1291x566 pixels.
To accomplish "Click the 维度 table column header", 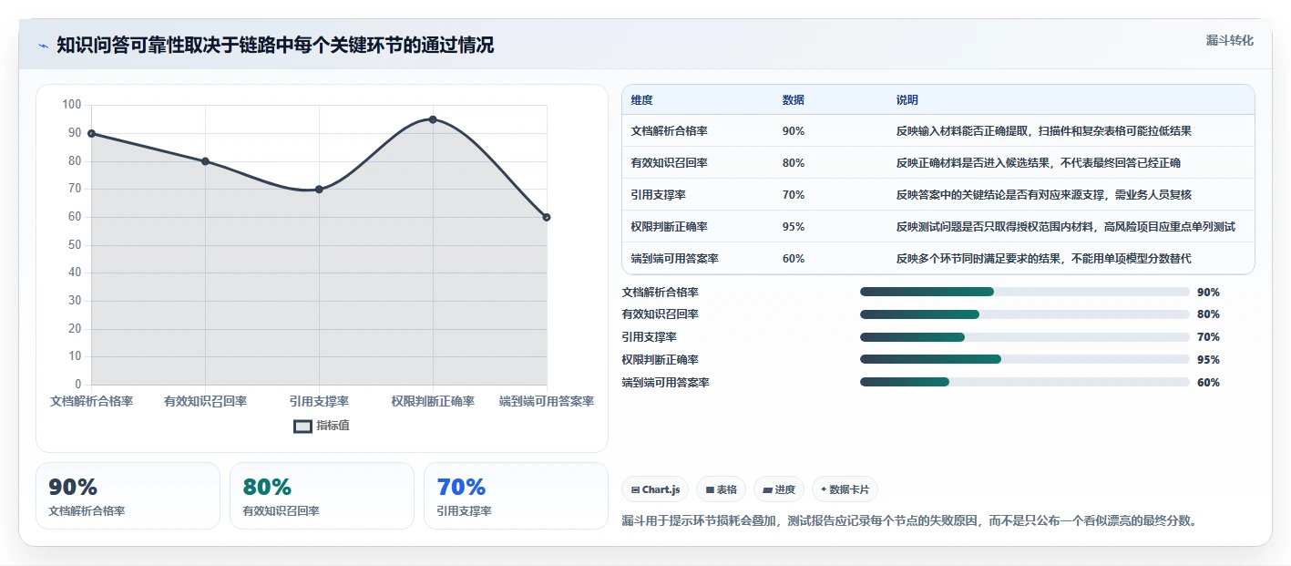I will [642, 100].
